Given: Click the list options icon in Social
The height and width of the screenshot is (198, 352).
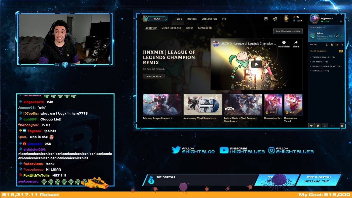Looking at the screenshot, I should click(337, 44).
